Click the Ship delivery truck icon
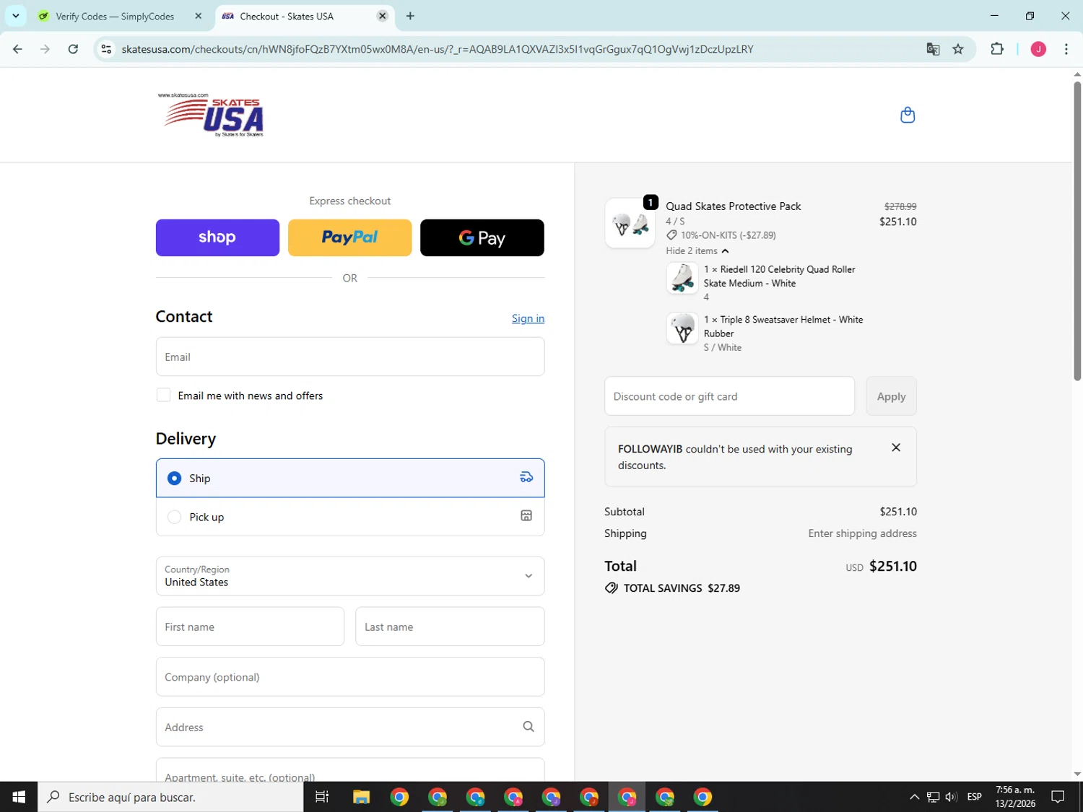Screen dimensions: 1083x812 (x=526, y=477)
